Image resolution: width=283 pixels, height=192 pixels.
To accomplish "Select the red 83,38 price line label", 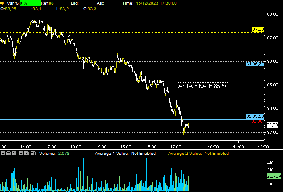I will (x=257, y=121).
